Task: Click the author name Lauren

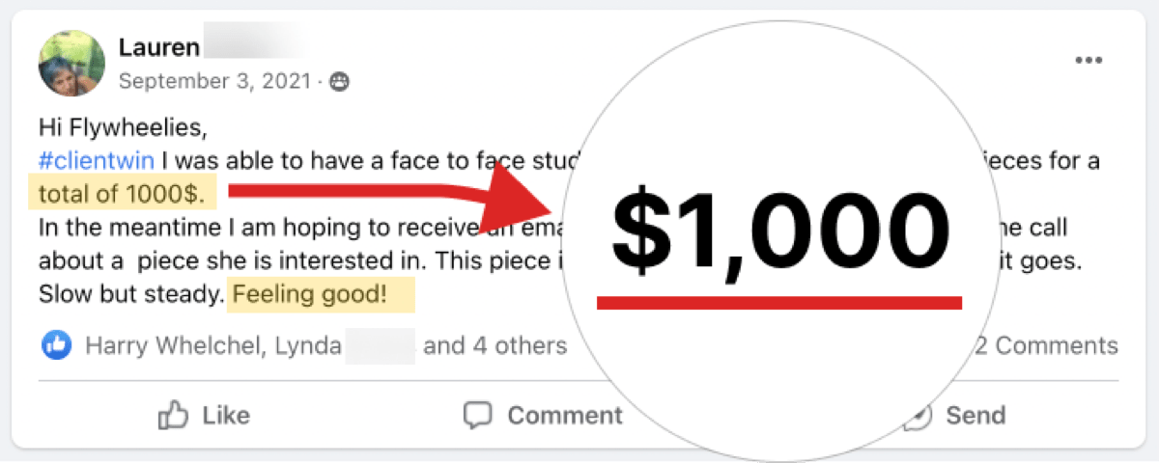Action: tap(158, 46)
